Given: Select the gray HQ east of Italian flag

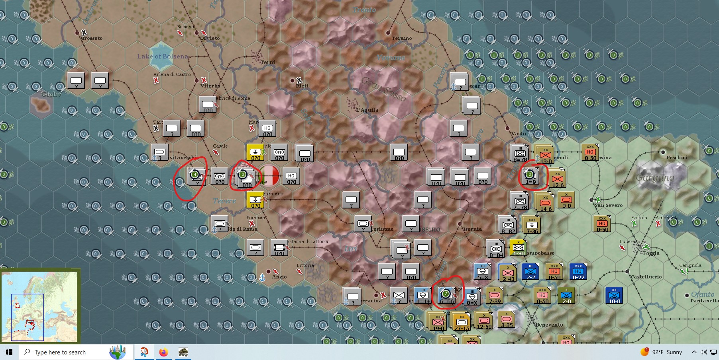Looking at the screenshot, I should coord(291,176).
